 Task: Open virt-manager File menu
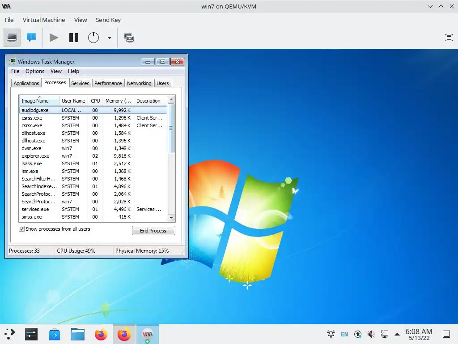pos(9,20)
